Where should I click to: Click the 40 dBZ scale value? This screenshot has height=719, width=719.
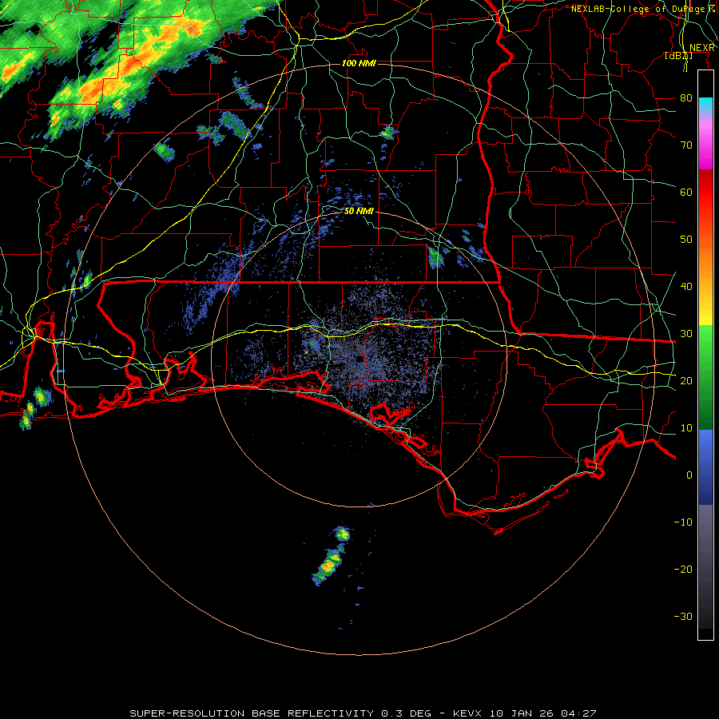[686, 287]
